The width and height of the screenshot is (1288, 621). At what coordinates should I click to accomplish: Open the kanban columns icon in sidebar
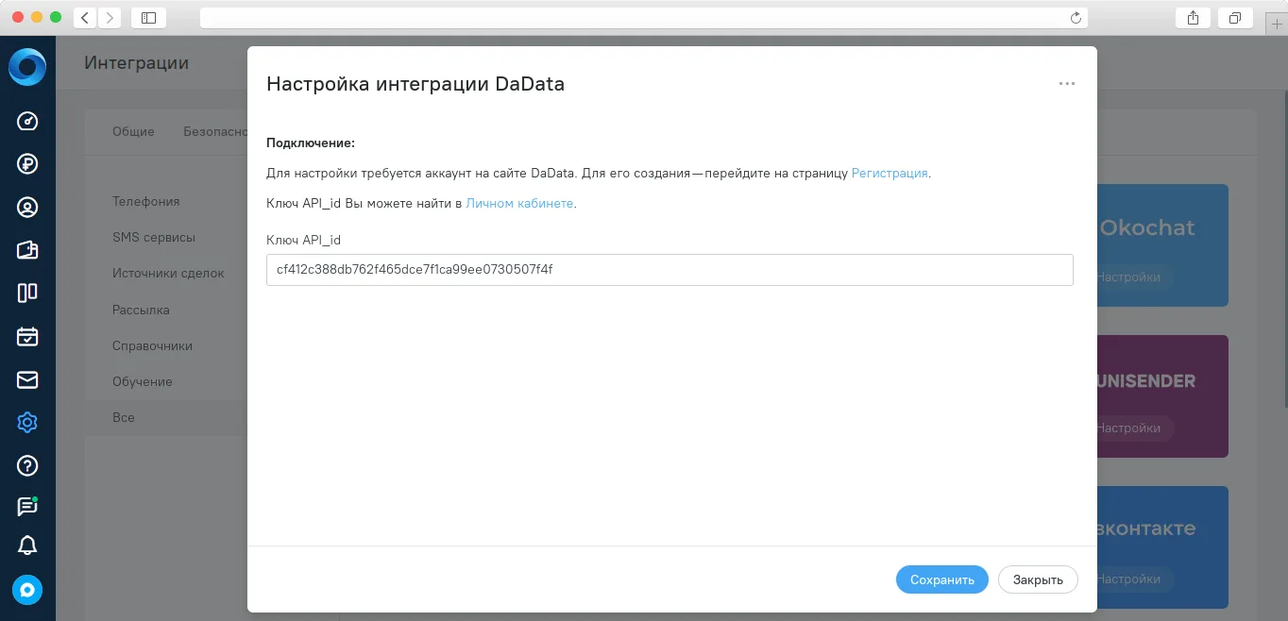pos(27,293)
